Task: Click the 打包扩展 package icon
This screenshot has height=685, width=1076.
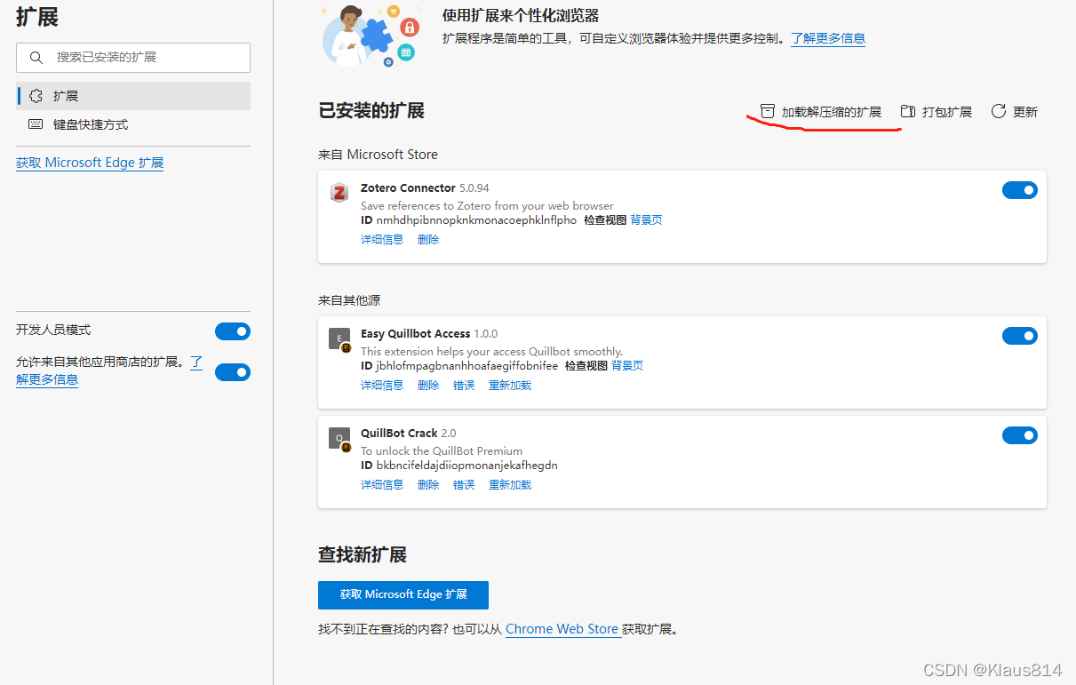Action: (908, 111)
